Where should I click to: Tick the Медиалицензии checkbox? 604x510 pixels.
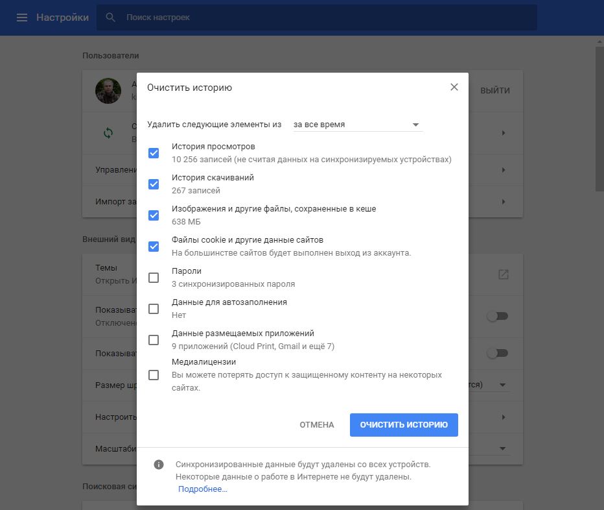click(154, 375)
